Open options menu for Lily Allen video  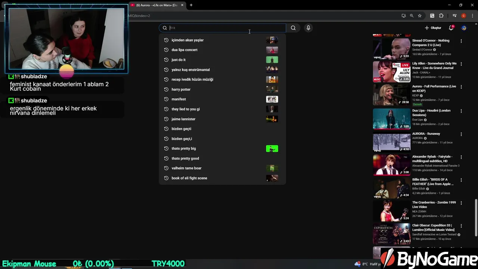tap(461, 64)
